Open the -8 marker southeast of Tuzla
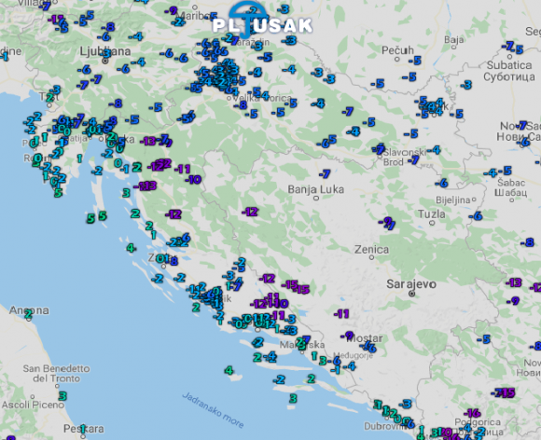541x440 pixels. click(528, 242)
